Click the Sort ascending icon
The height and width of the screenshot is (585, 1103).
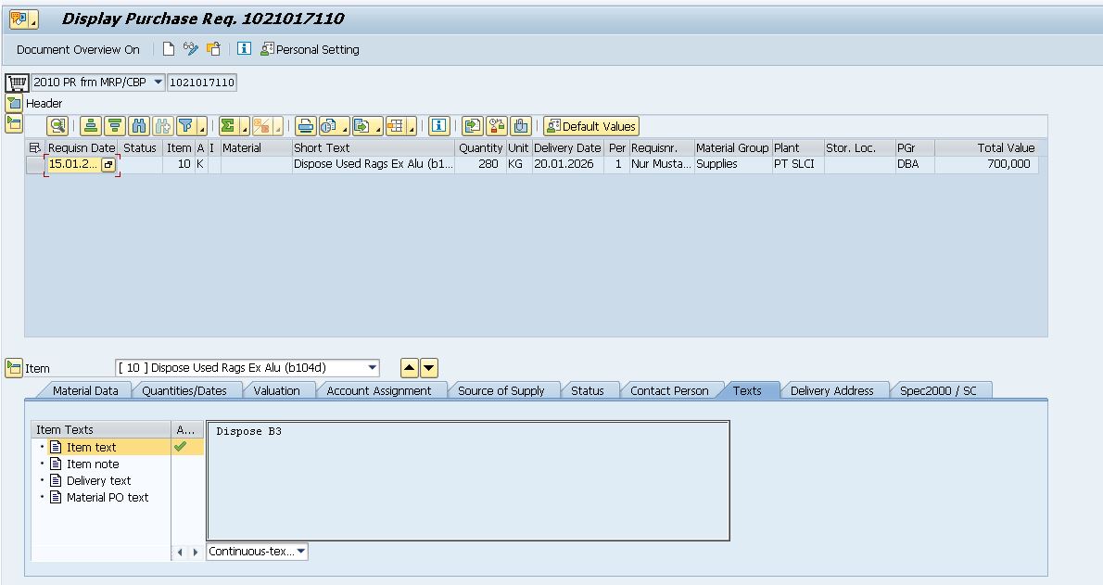tap(91, 126)
